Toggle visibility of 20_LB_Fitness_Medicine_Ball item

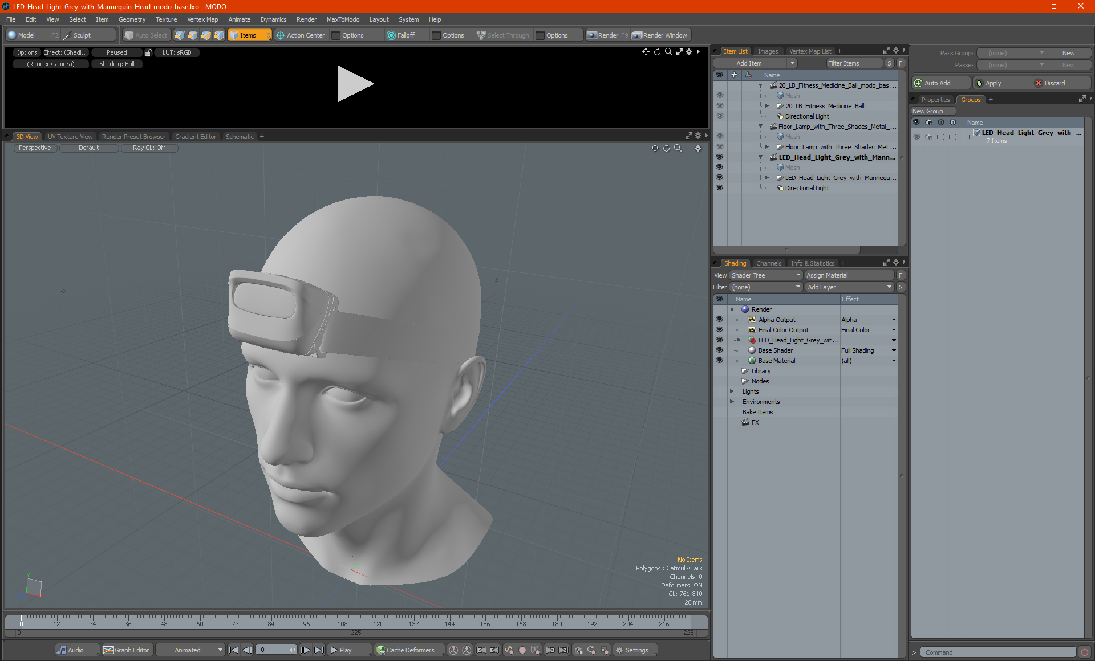pos(719,105)
